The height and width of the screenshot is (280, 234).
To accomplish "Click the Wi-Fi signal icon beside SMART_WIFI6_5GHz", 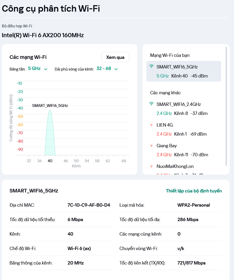I will click(151, 66).
